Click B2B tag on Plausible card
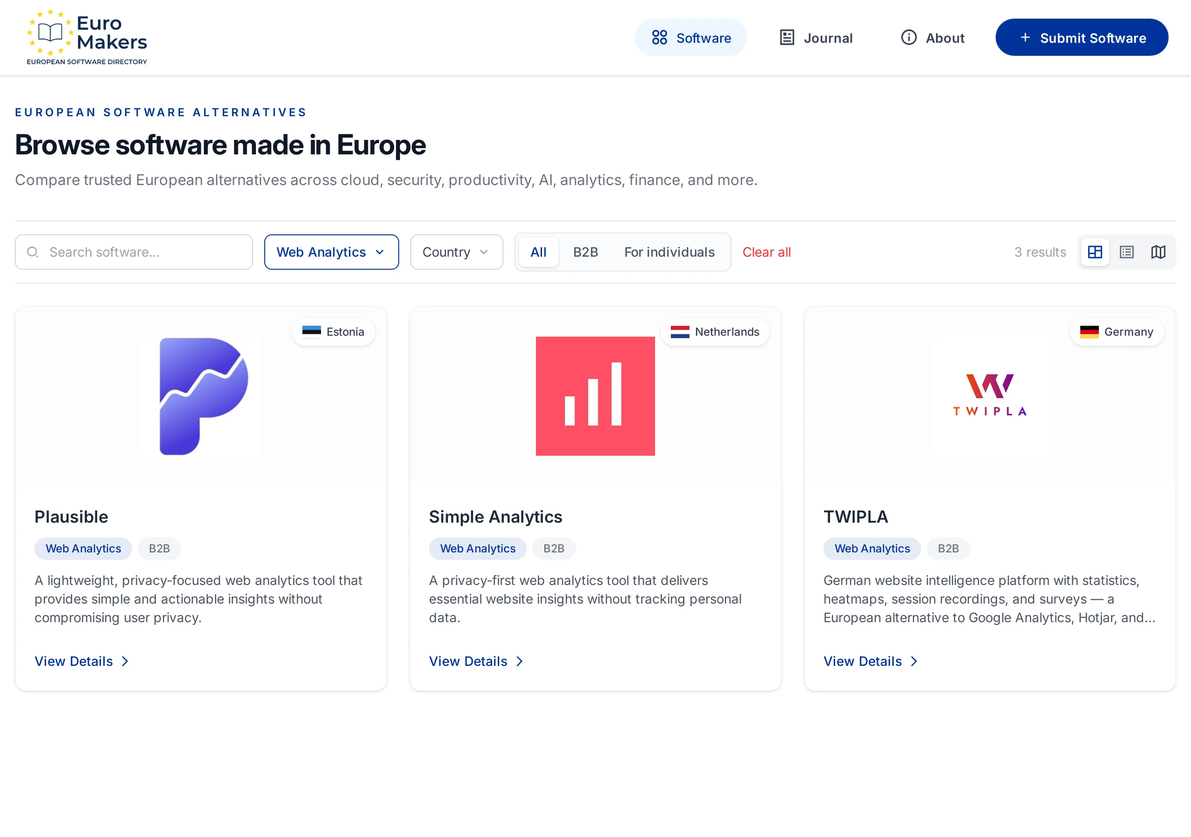1191x837 pixels. click(x=159, y=549)
